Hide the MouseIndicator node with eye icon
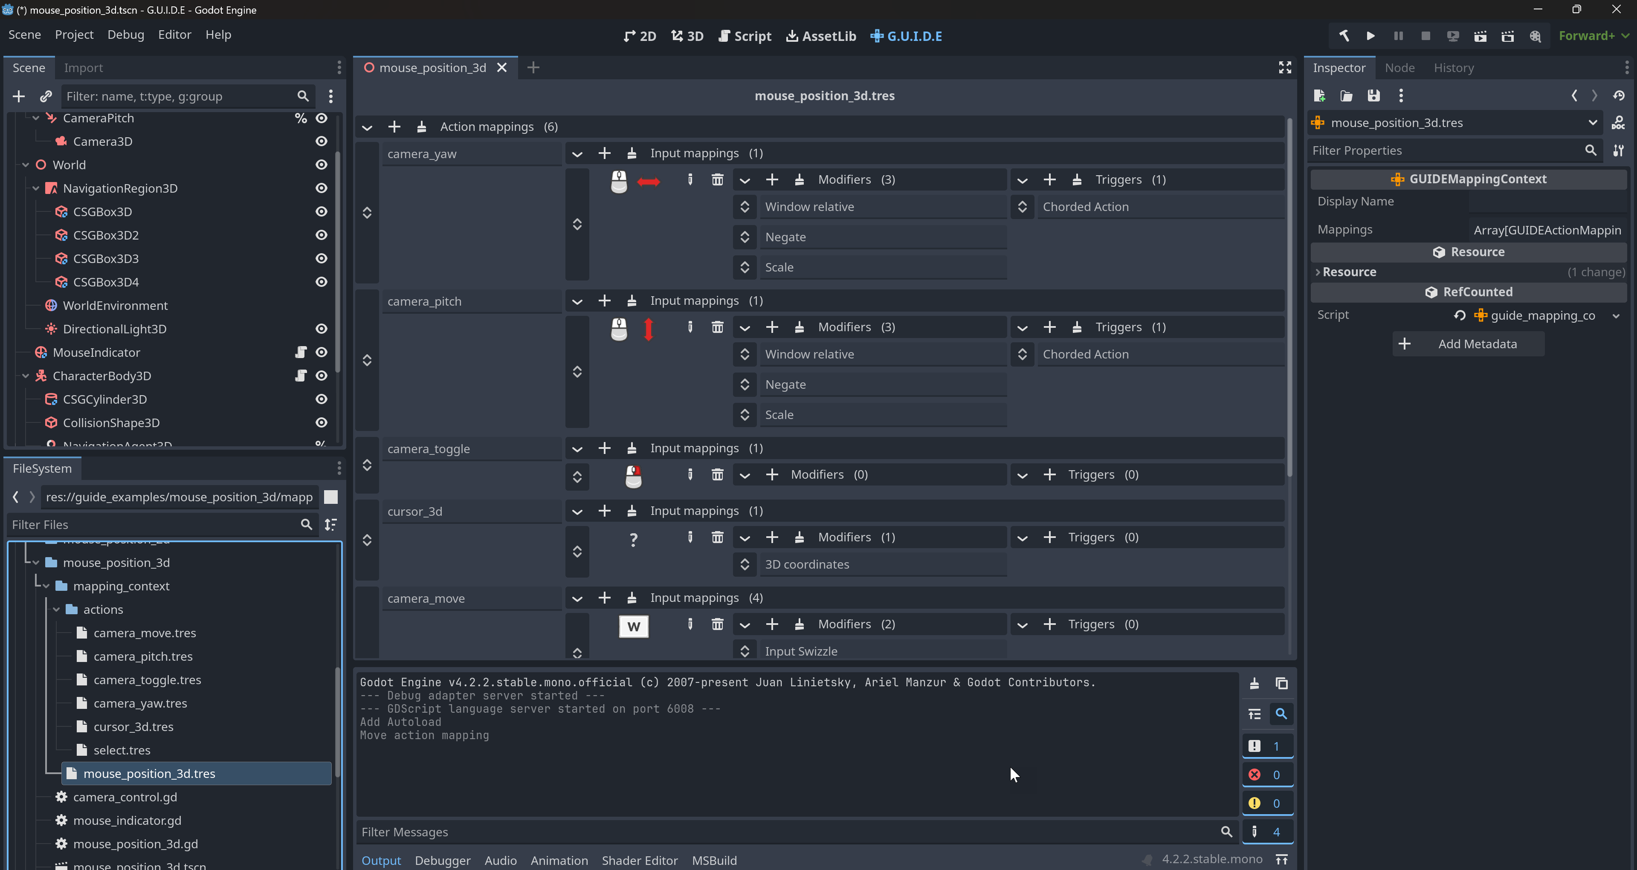This screenshot has height=870, width=1637. coord(322,353)
